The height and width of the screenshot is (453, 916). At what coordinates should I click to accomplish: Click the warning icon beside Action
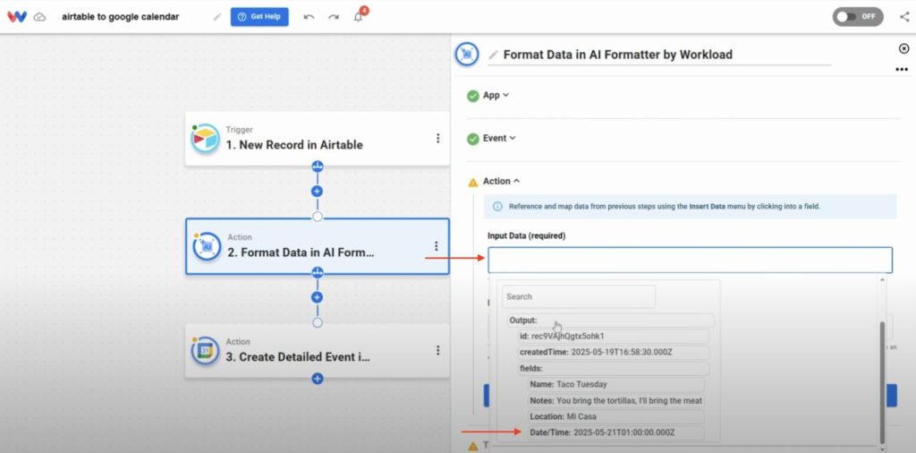(x=473, y=183)
